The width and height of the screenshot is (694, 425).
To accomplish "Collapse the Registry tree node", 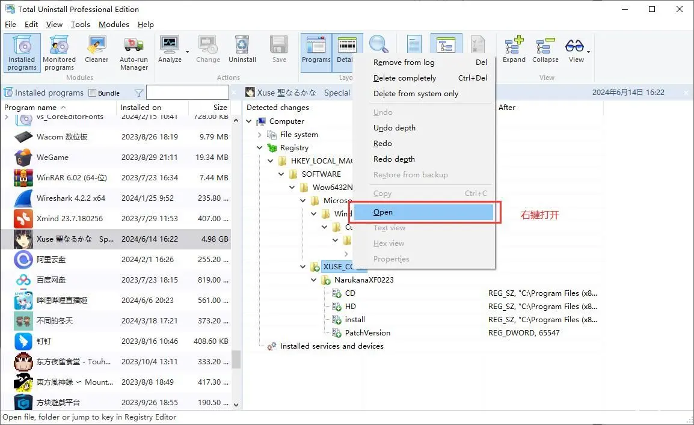I will [260, 148].
